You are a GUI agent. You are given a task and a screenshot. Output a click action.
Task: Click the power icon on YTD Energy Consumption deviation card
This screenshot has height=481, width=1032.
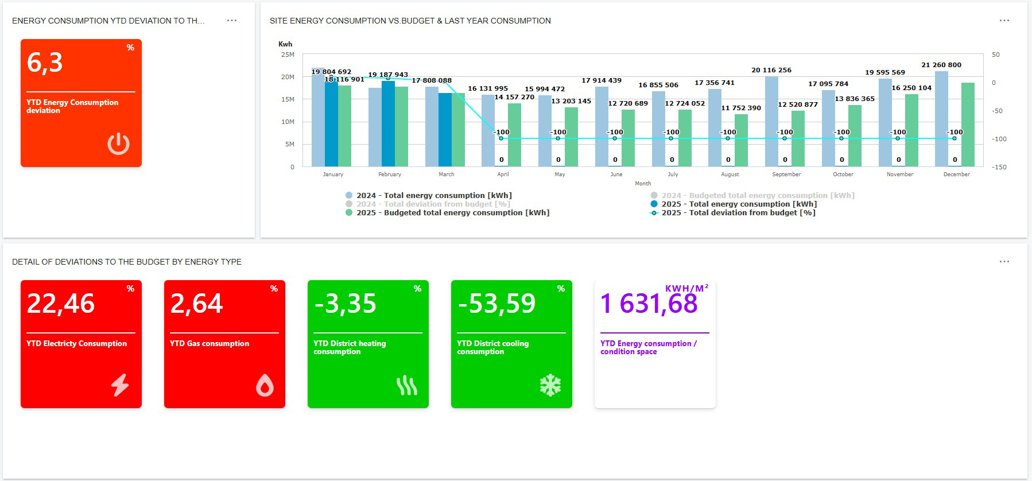click(x=118, y=143)
